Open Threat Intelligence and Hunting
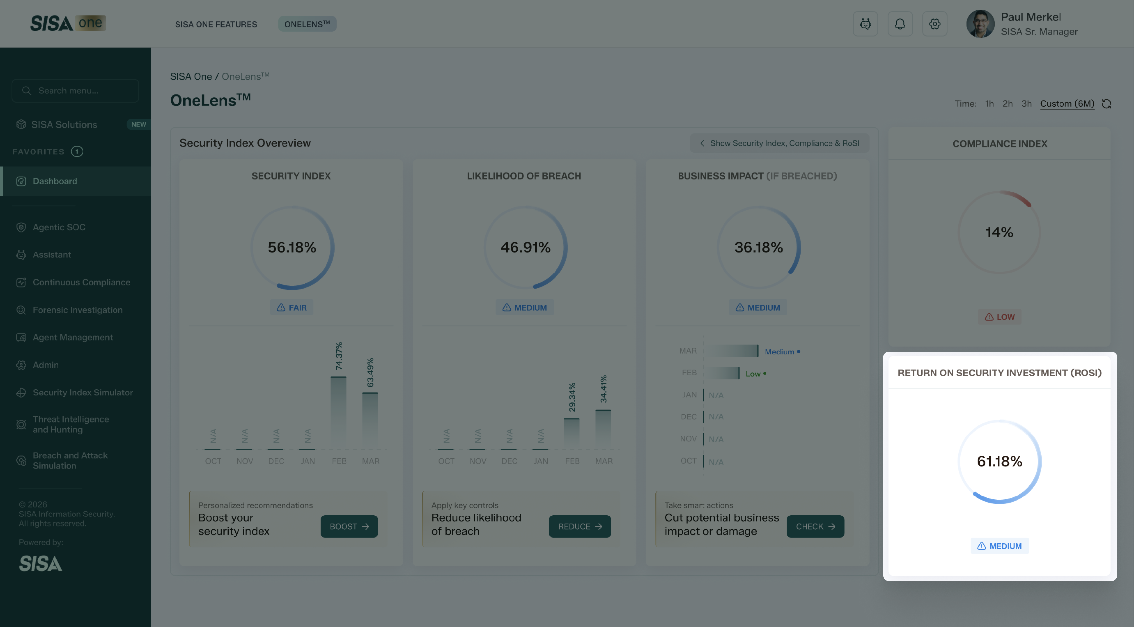The image size is (1134, 627). coord(71,424)
